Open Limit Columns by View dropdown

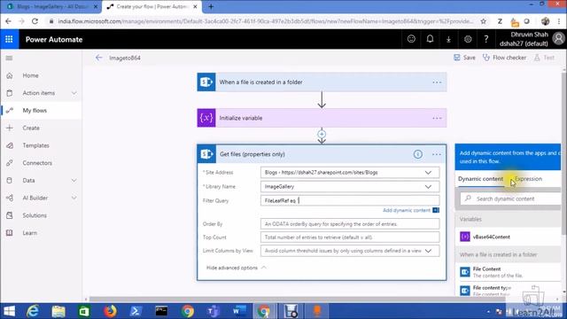(428, 251)
